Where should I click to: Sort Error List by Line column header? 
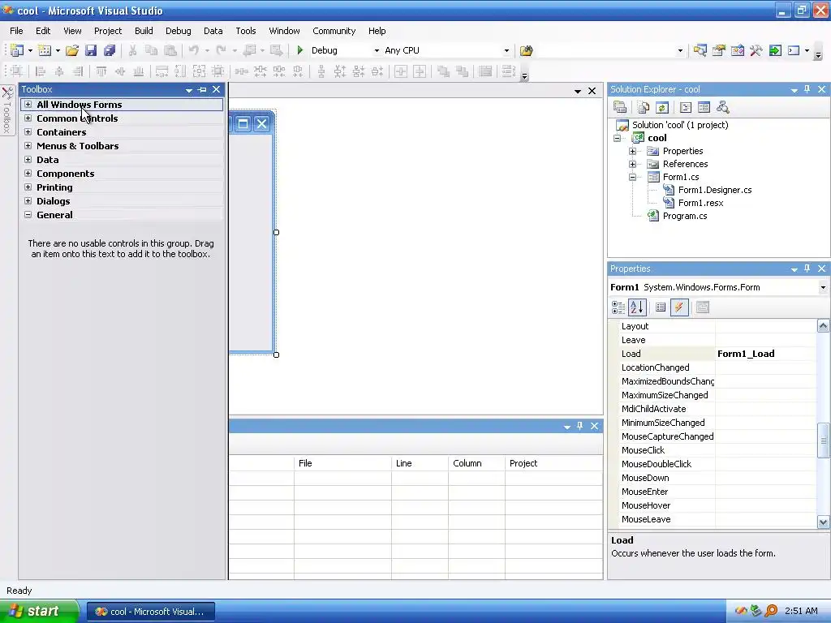(x=420, y=463)
